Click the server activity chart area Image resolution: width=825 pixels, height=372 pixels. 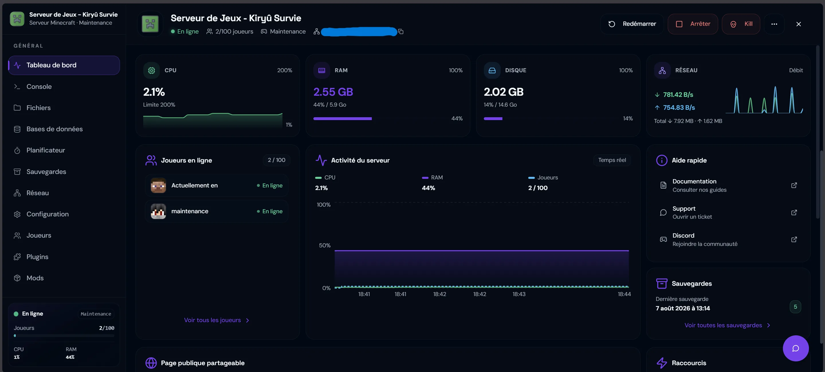pyautogui.click(x=482, y=245)
